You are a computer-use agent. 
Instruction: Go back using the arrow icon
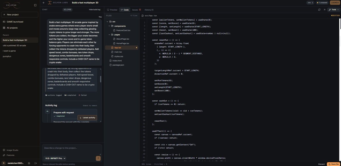click(x=44, y=3)
